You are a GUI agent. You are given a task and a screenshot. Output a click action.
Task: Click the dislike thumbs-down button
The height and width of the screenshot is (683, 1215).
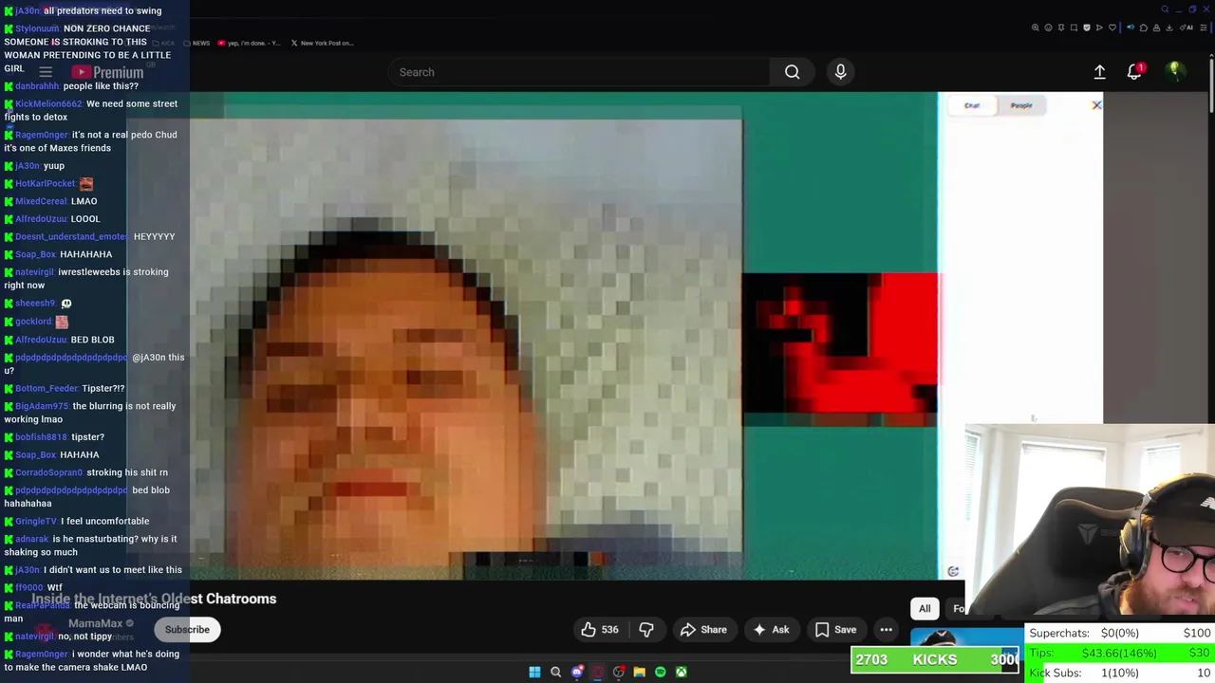click(646, 630)
